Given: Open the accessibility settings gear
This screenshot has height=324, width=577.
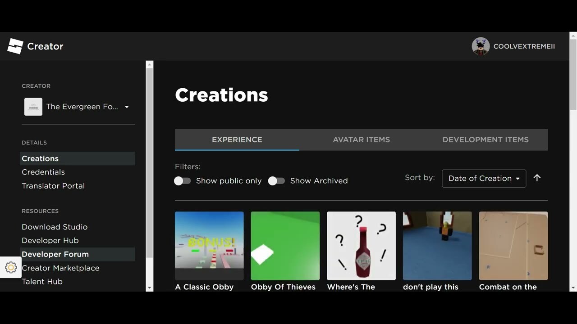Looking at the screenshot, I should (x=10, y=267).
